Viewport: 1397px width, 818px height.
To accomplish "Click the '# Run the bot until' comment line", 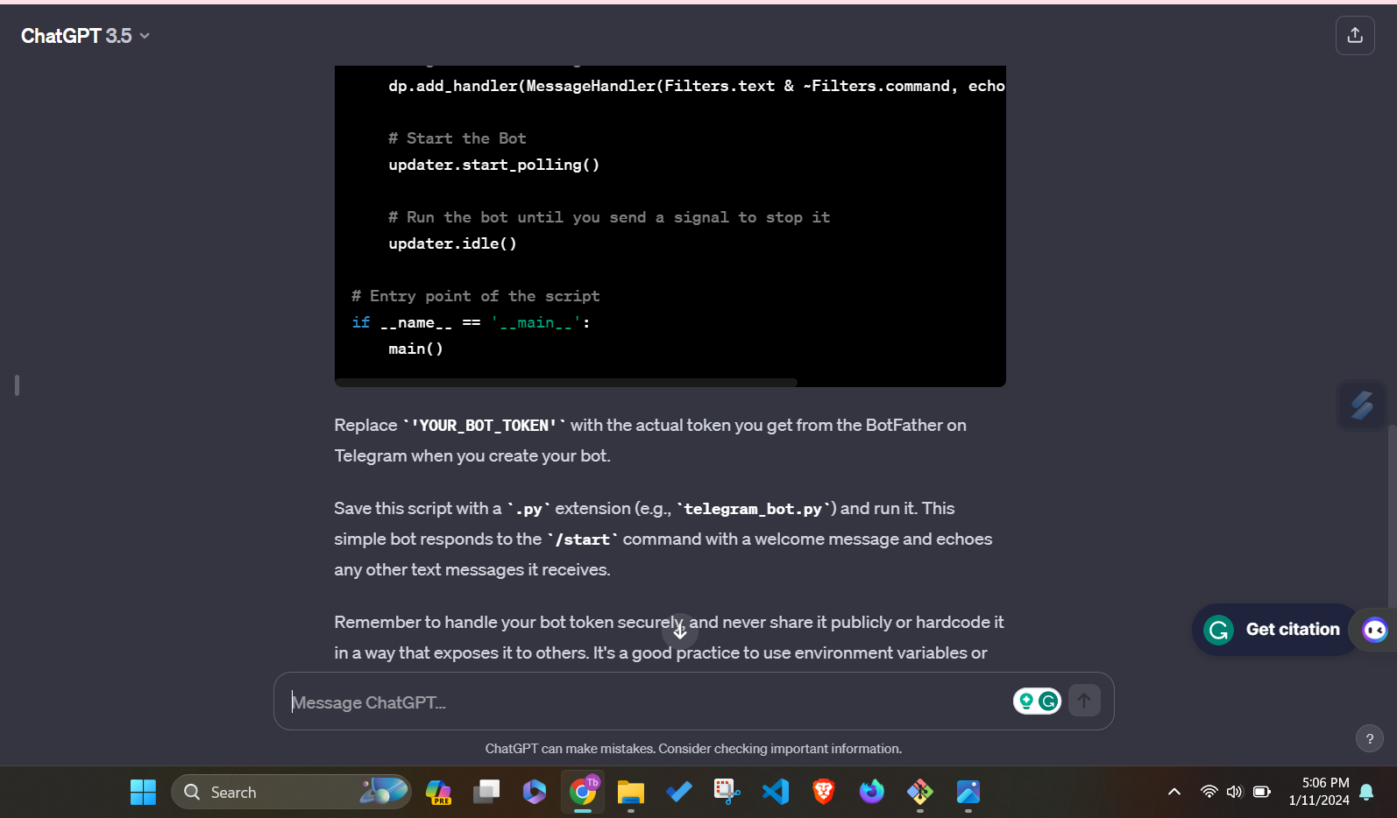I will click(x=609, y=217).
